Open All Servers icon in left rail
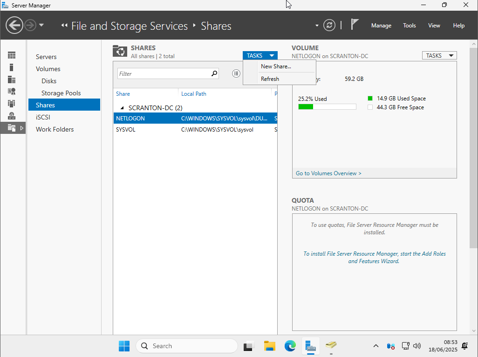Screen dimensions: 478x357 coord(12,79)
